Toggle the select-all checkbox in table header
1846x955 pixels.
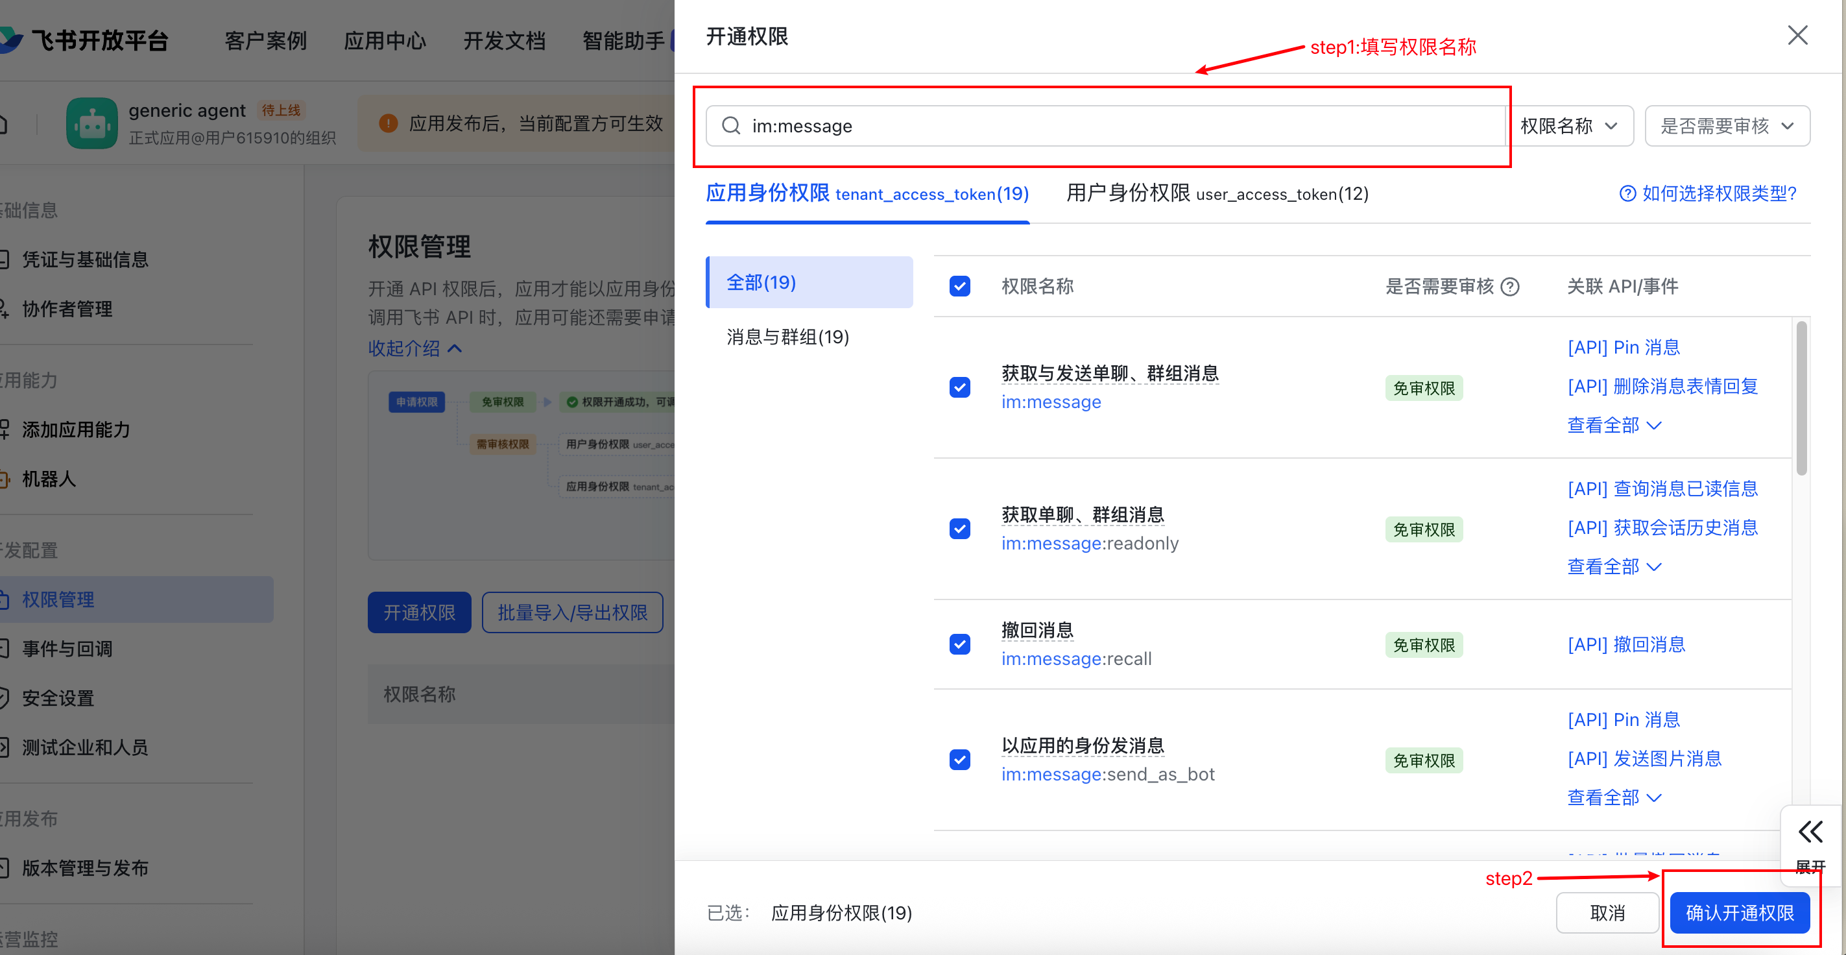(959, 287)
